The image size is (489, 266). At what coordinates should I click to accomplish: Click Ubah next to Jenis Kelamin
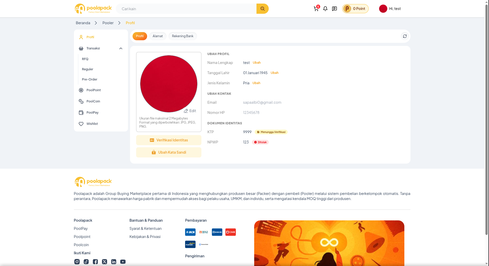[x=256, y=83]
